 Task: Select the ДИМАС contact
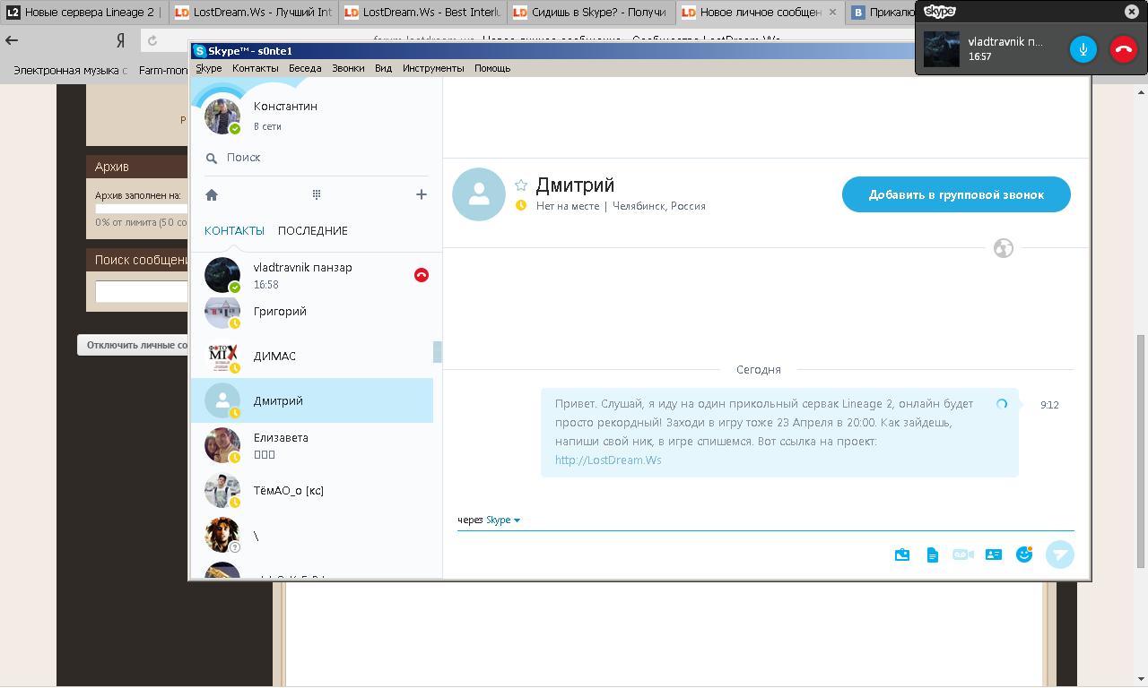click(312, 356)
